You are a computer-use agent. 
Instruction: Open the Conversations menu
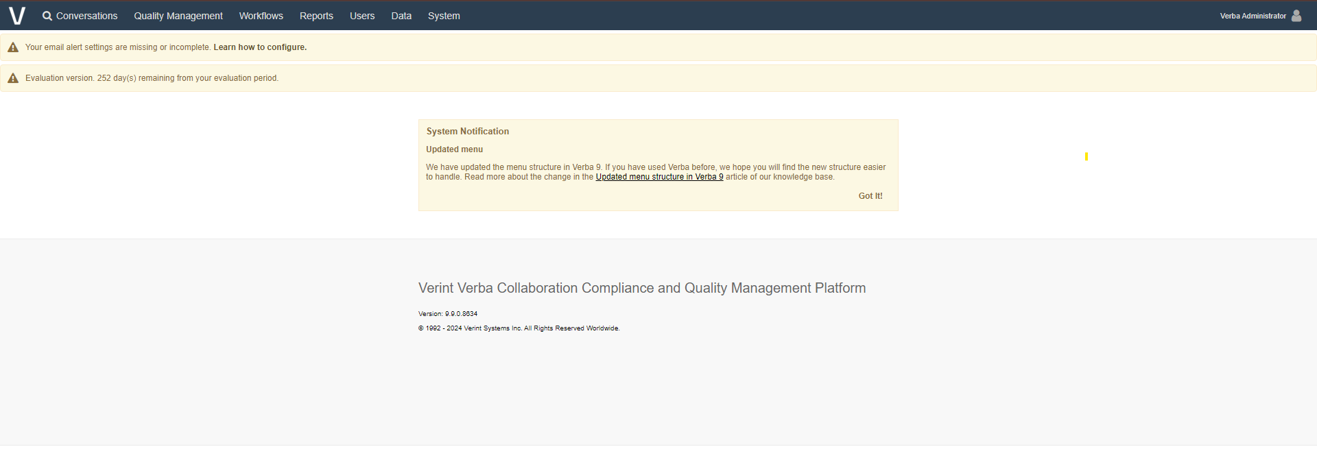tap(87, 16)
